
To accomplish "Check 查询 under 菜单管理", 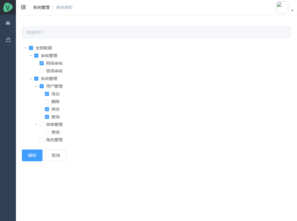I will 47,132.
